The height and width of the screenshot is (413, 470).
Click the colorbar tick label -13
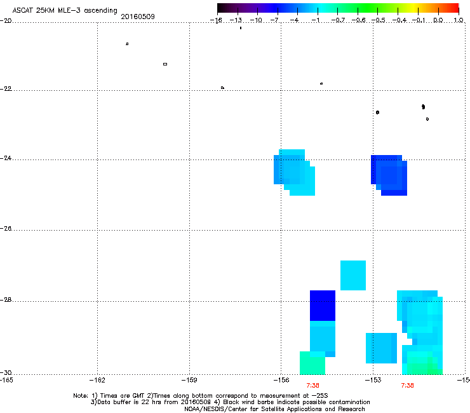(236, 20)
